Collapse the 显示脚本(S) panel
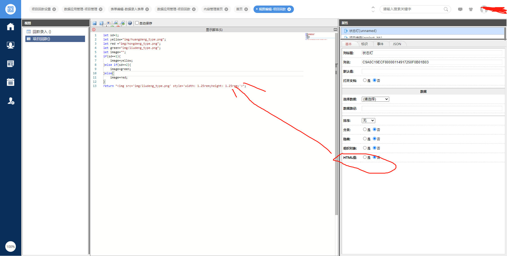Screen dimensions: 507x256 tap(335, 30)
